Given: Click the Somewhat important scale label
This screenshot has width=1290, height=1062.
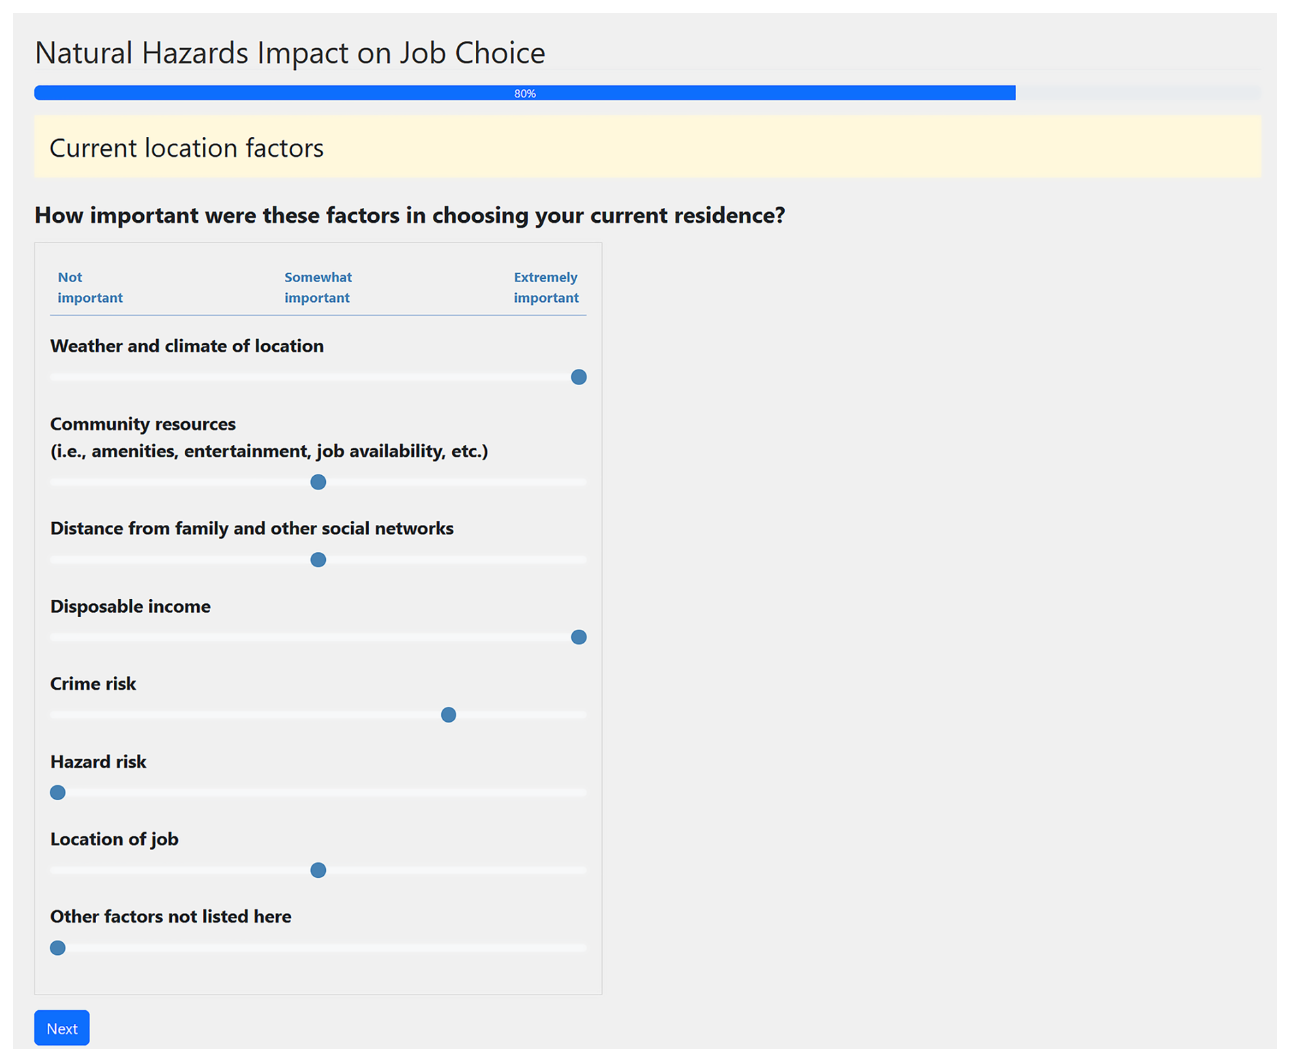Looking at the screenshot, I should pyautogui.click(x=318, y=287).
